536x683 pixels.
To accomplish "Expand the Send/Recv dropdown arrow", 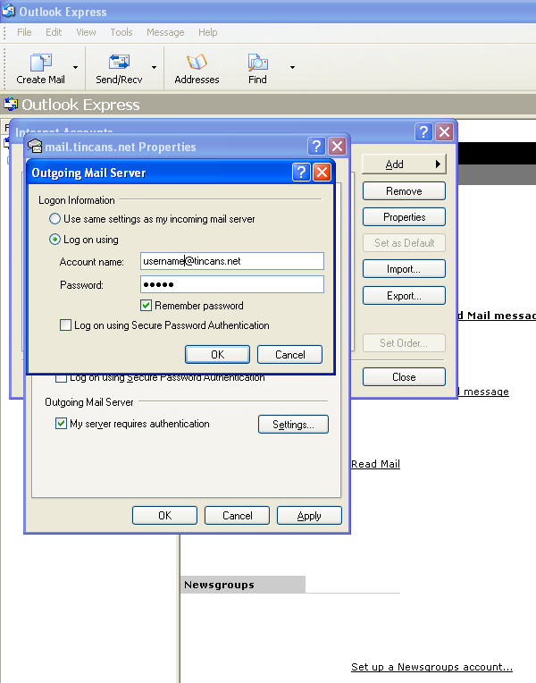I will click(x=154, y=68).
